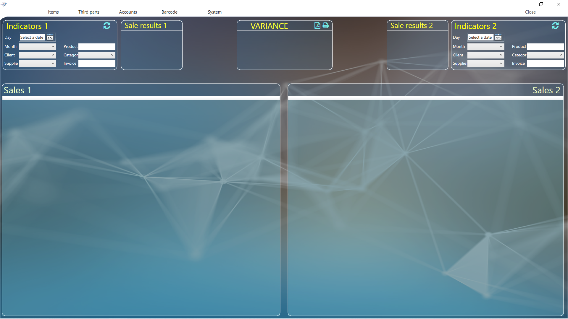Click the Close text button
Image resolution: width=568 pixels, height=319 pixels.
[x=530, y=12]
